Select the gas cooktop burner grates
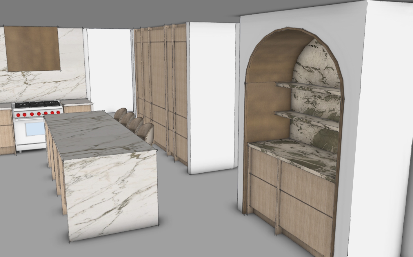This screenshot has height=257, width=413. (37, 104)
